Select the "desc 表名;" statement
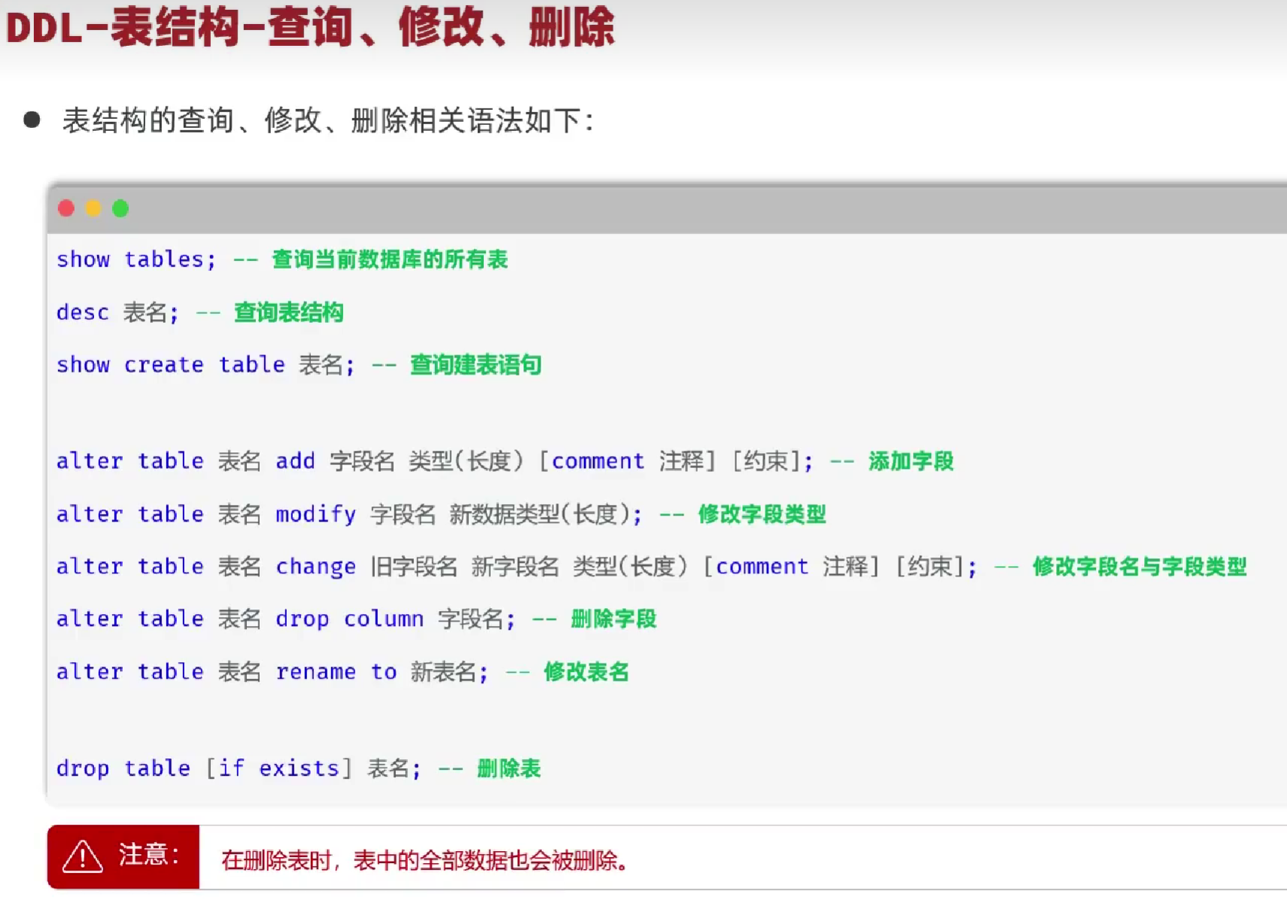Viewport: 1287px width, 906px height. 117,312
